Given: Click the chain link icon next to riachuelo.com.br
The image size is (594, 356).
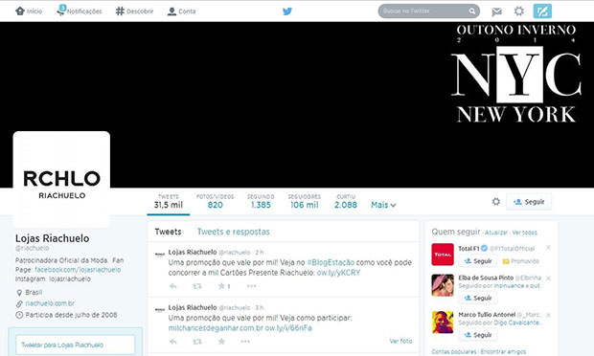Looking at the screenshot, I should click(x=19, y=303).
